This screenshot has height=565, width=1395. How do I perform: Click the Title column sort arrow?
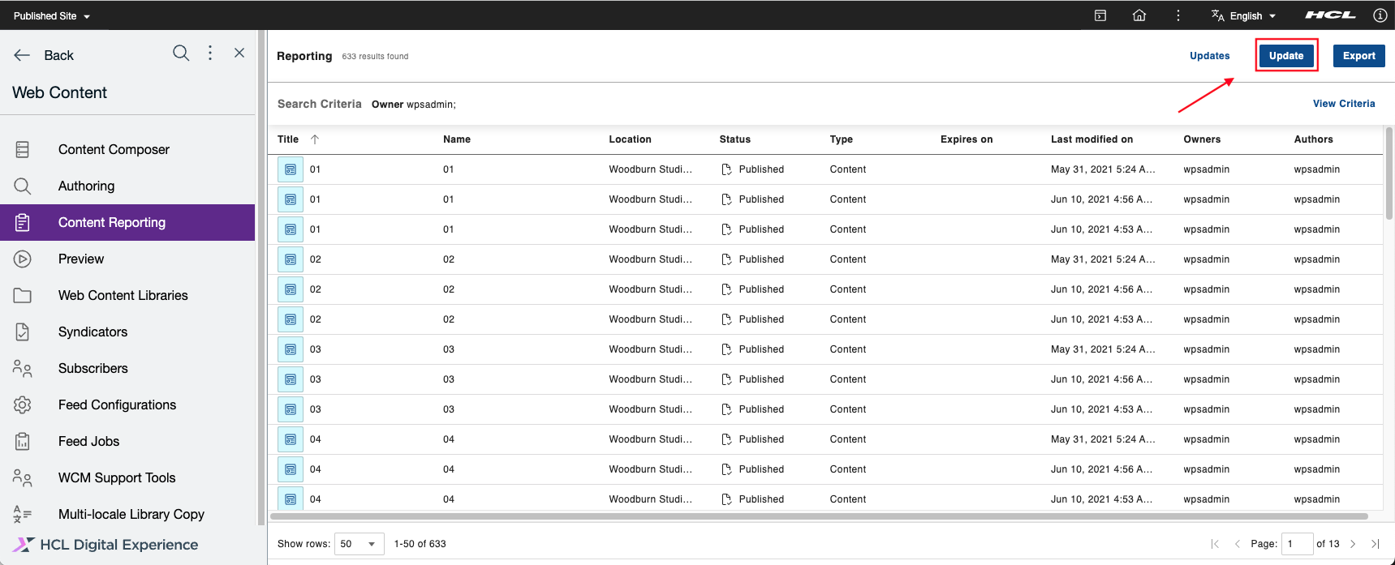pyautogui.click(x=315, y=139)
